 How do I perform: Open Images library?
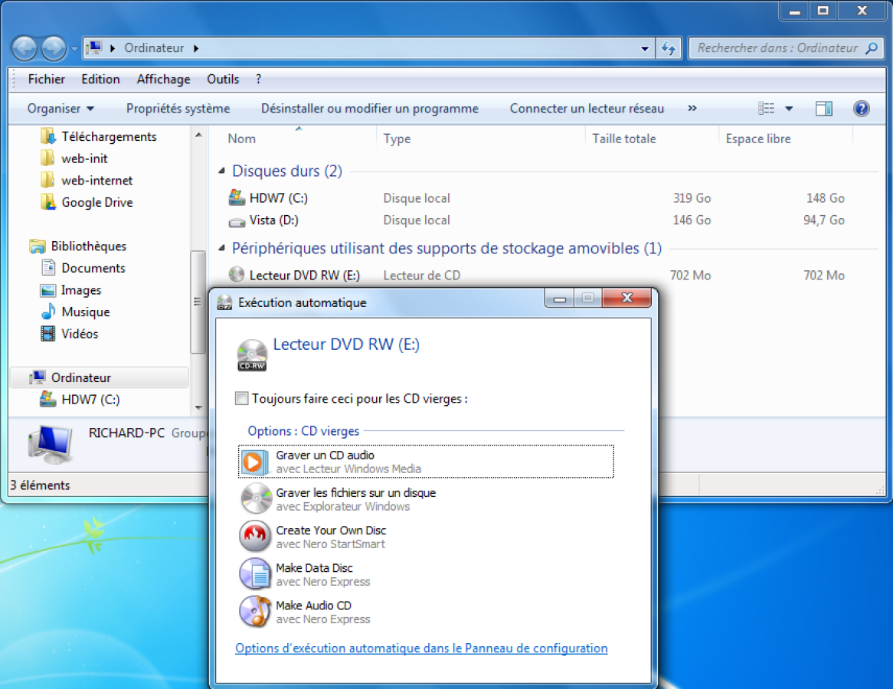click(70, 290)
